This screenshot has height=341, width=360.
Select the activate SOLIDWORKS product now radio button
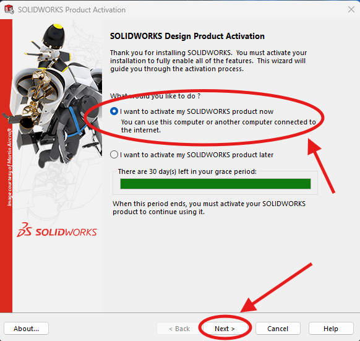tap(114, 111)
